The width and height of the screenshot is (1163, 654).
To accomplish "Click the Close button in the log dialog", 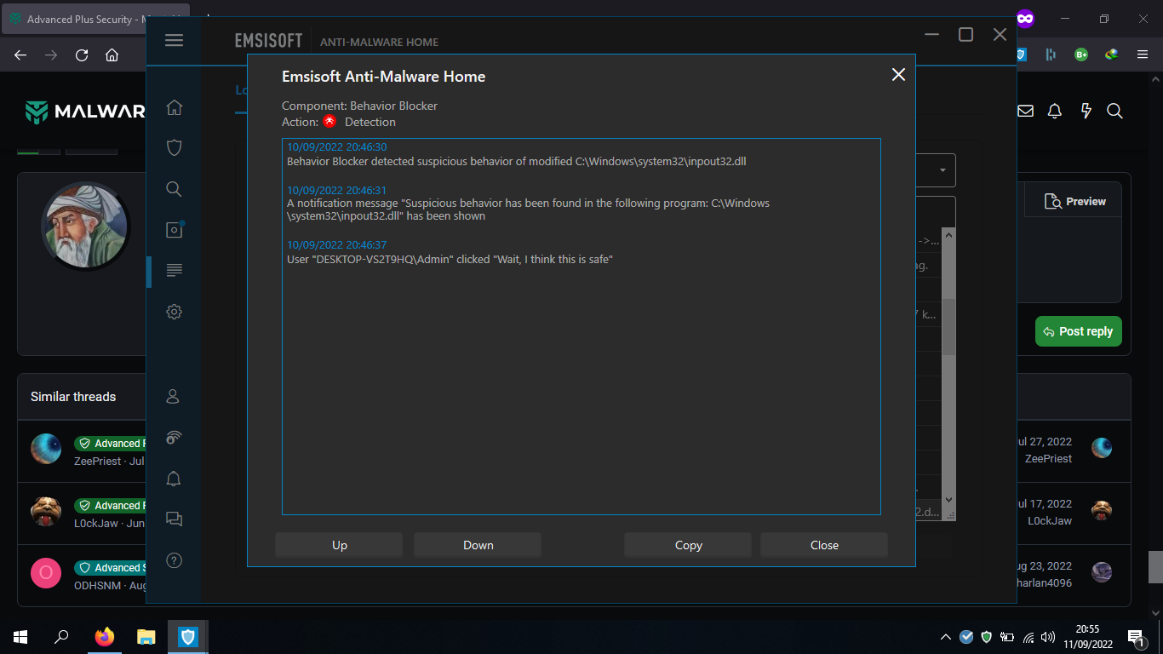I will tap(824, 545).
